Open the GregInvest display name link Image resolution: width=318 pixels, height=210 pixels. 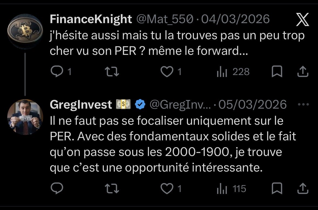[x=81, y=104]
